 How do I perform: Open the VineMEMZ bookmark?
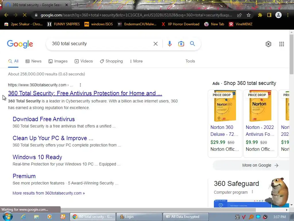coord(241,24)
